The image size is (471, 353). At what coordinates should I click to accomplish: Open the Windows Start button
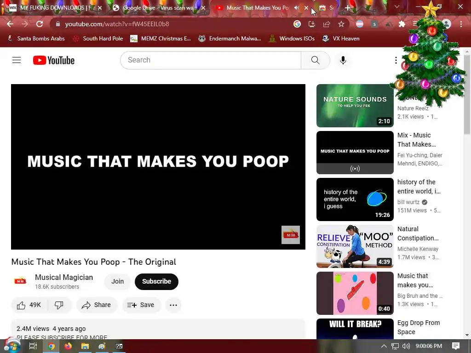coord(12,346)
